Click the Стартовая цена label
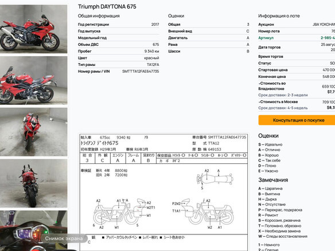The height and width of the screenshot is (251, 335). click(x=273, y=70)
